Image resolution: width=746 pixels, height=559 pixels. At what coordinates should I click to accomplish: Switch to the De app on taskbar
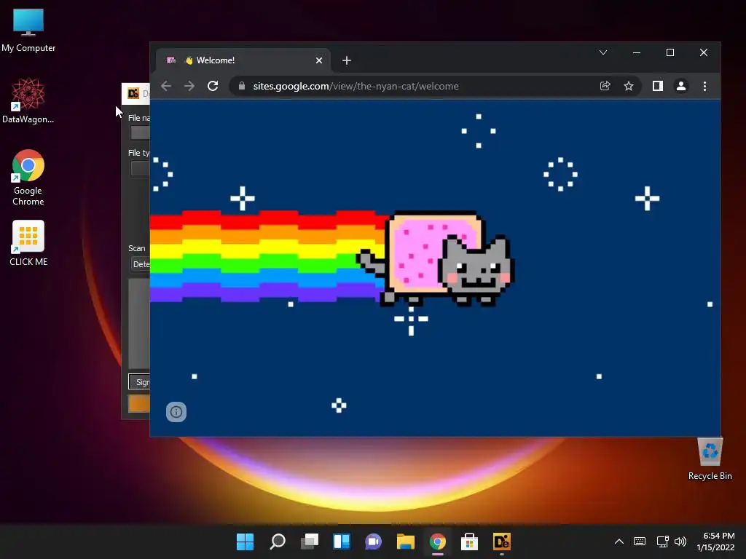coord(501,542)
